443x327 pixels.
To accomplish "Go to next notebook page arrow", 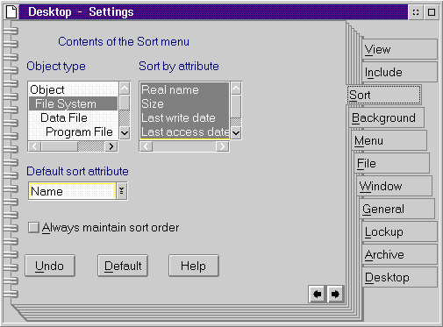I will pos(335,294).
